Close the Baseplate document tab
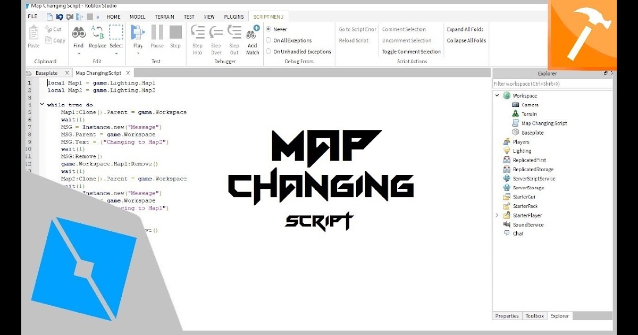 [66, 73]
